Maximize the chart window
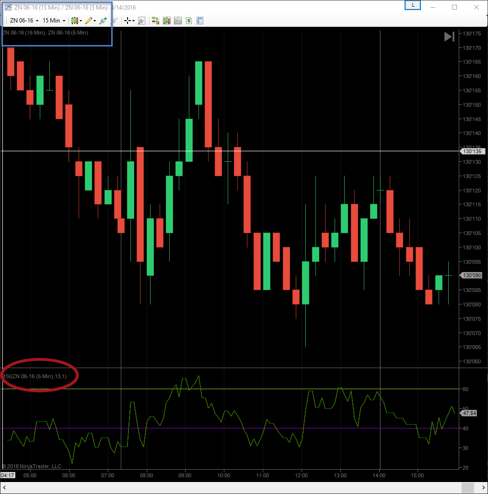 454,7
